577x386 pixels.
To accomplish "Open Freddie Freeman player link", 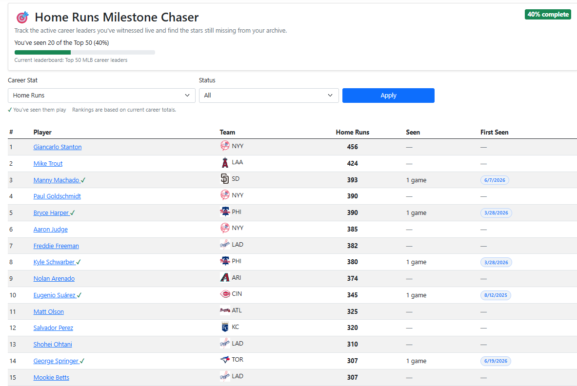I will point(56,246).
